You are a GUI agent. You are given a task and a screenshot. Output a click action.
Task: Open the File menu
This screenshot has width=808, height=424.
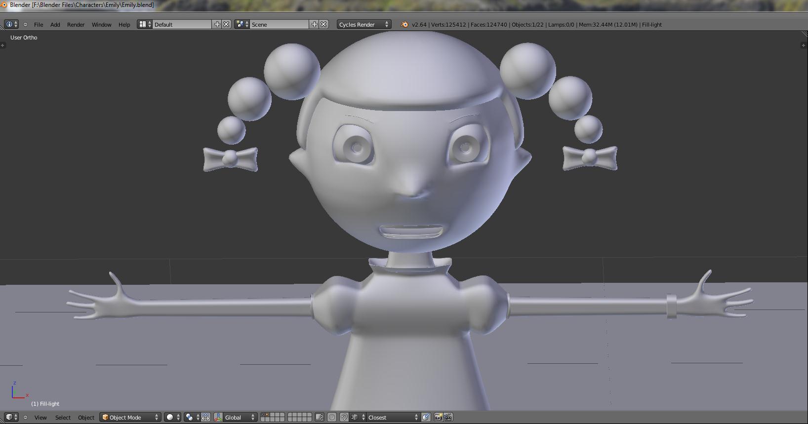(39, 24)
